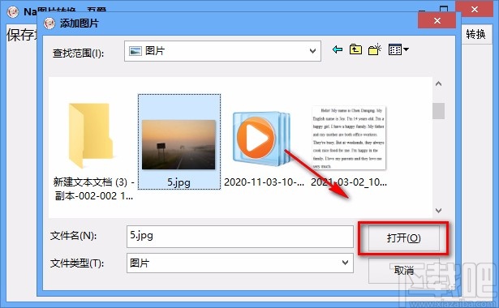Click the 取消 button
The image size is (499, 308).
(403, 271)
